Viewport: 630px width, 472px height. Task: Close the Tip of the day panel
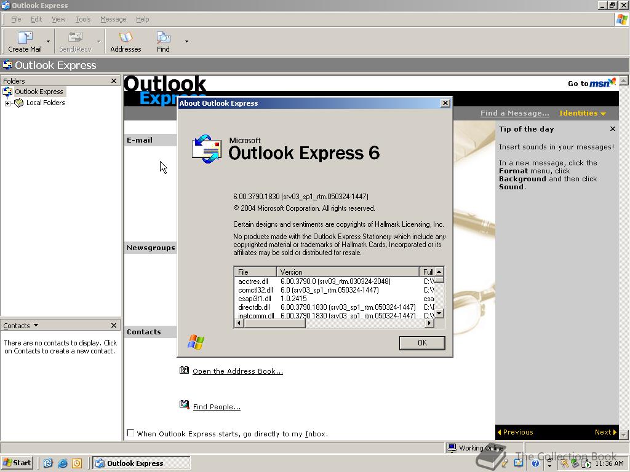point(612,129)
